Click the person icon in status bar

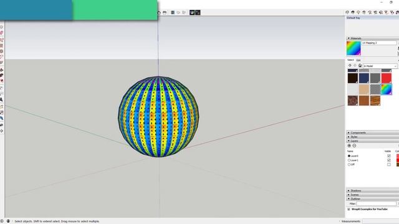coord(8,222)
